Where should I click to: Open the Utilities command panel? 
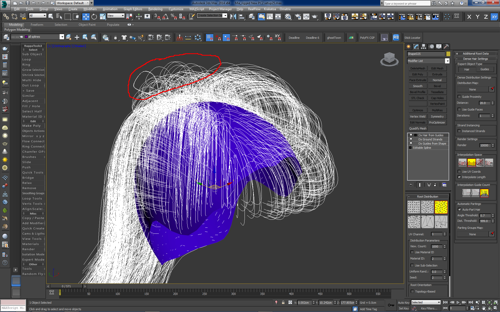click(446, 47)
